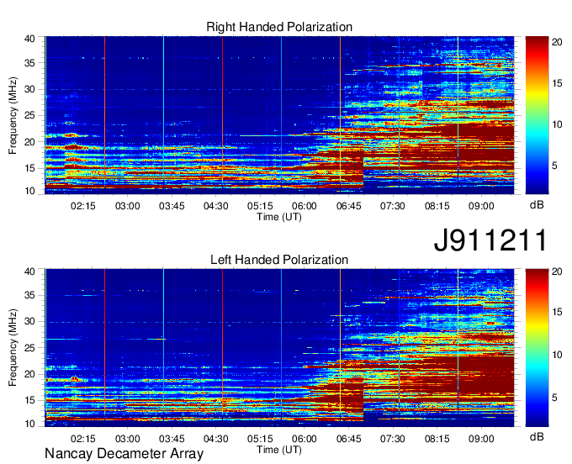This screenshot has height=464, width=572.
Task: Click the 15 MHz tick of Right Handed plot
Action: tap(29, 168)
